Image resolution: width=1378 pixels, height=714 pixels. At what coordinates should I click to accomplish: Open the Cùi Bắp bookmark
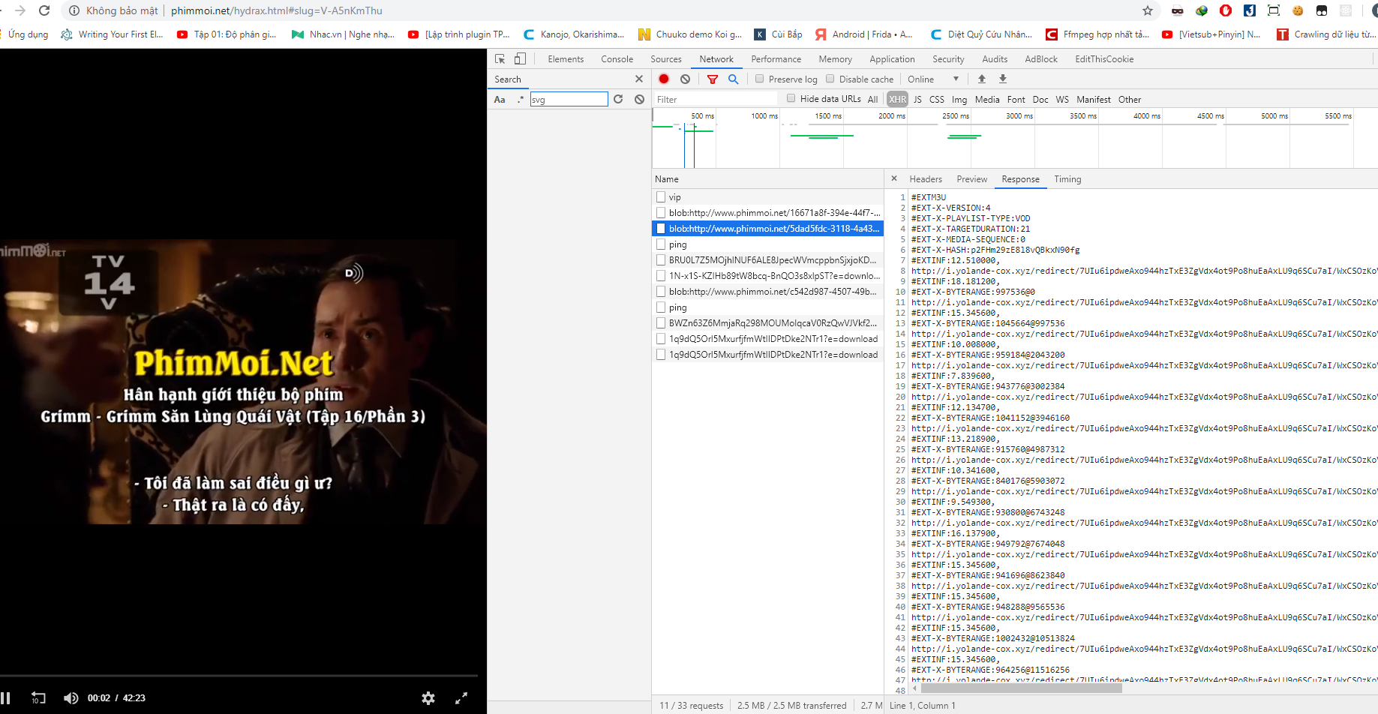coord(779,34)
